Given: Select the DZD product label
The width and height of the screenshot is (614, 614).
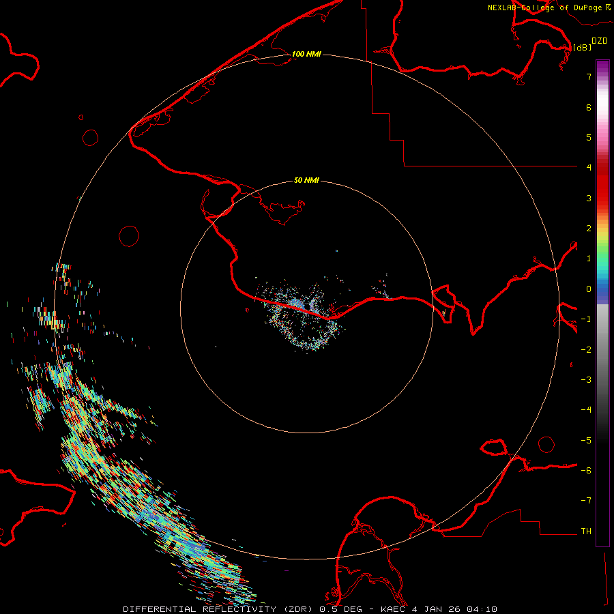Looking at the screenshot, I should [600, 41].
